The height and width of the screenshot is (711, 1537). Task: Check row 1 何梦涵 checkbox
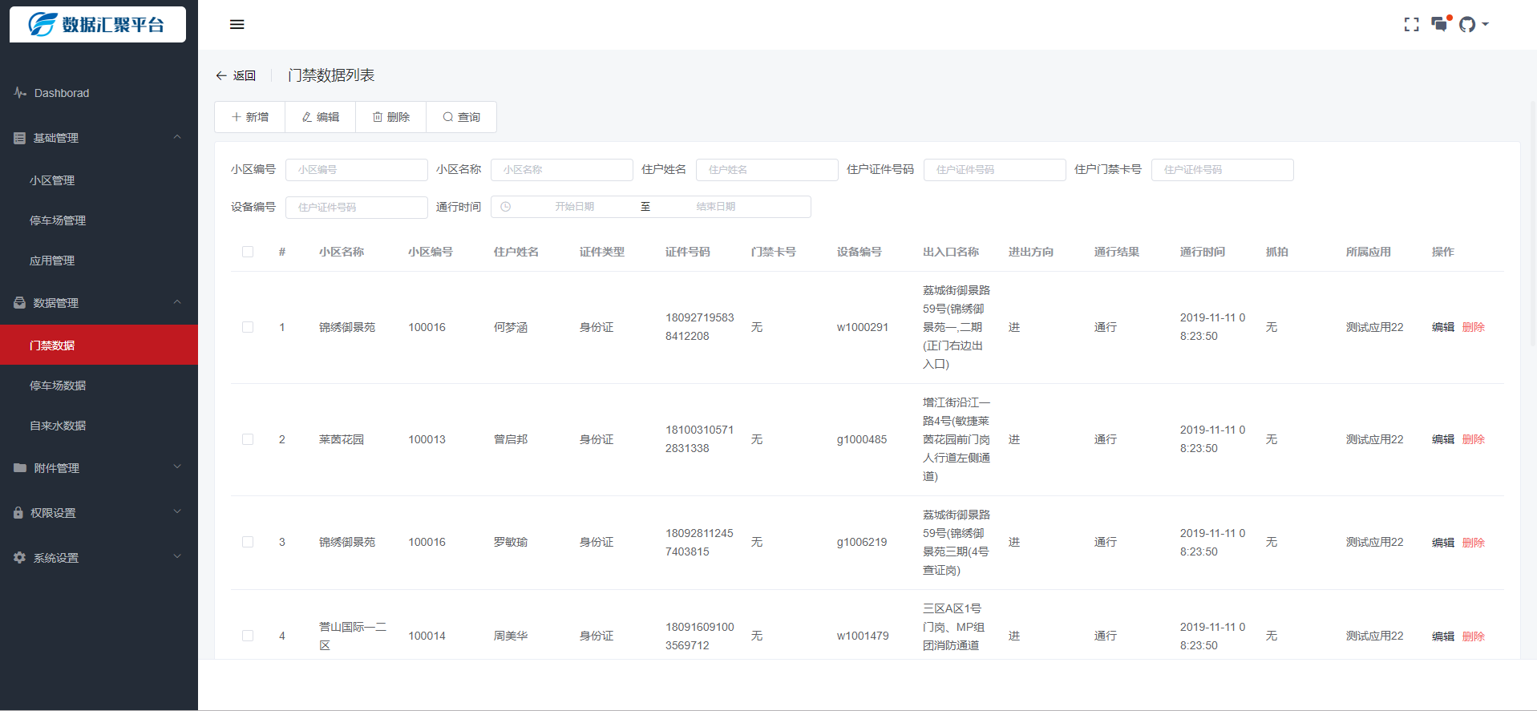248,327
